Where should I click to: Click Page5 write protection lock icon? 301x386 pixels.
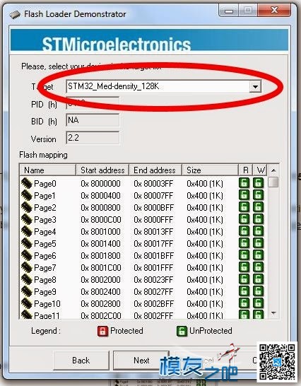click(259, 243)
